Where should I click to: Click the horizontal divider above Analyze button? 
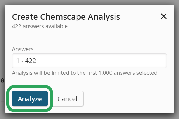coord(89,84)
